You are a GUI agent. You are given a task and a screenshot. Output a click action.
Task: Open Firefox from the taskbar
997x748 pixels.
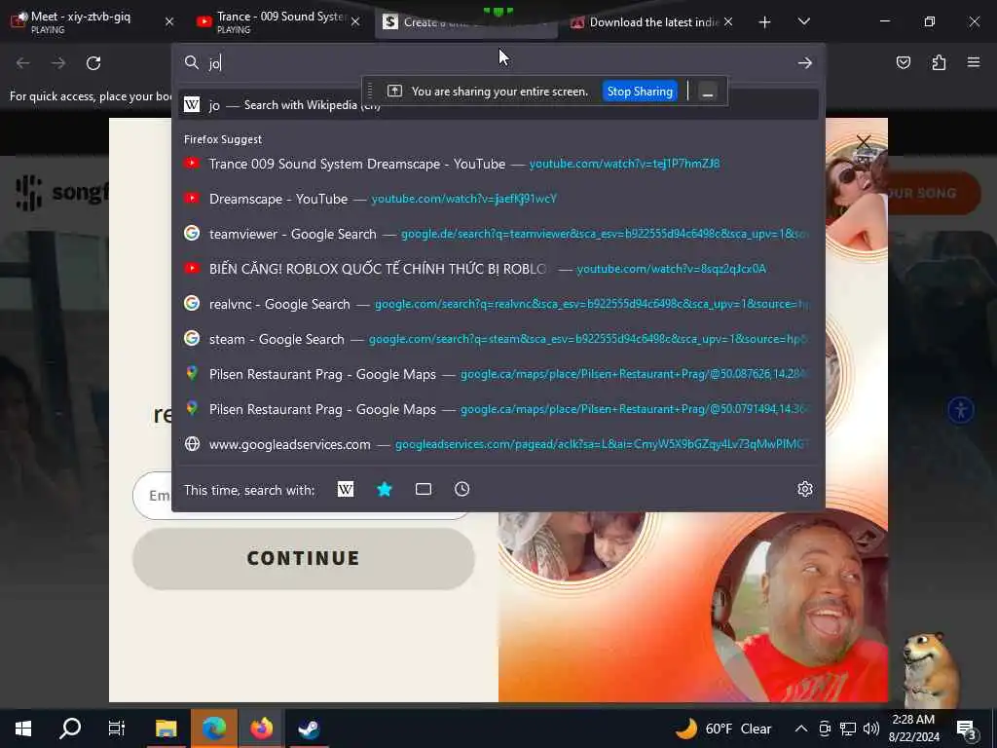[x=261, y=729]
